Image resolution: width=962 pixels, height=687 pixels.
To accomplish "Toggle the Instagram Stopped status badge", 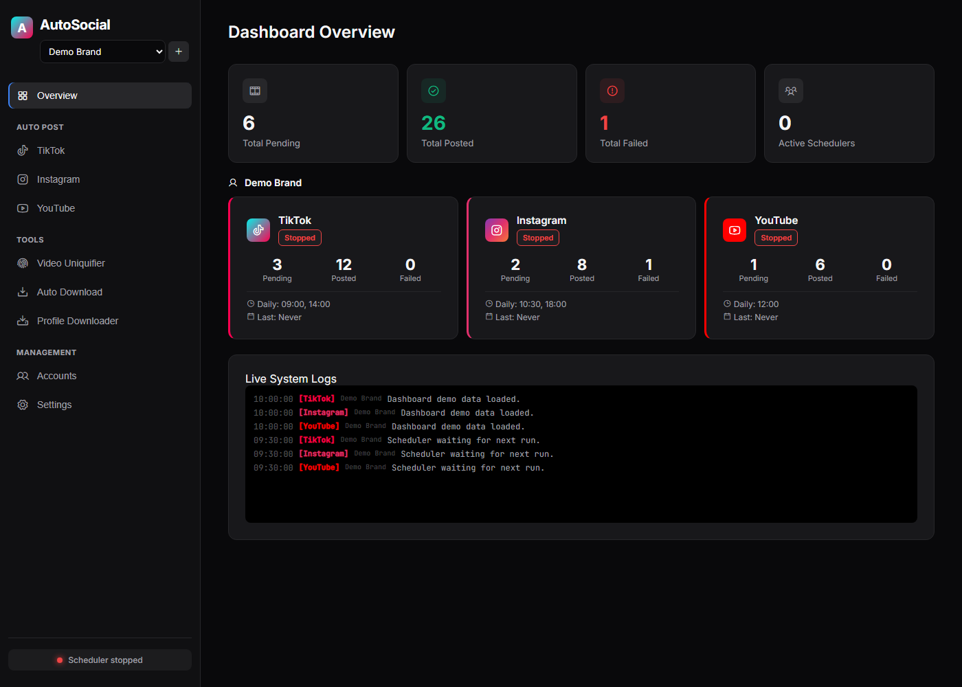I will [x=538, y=238].
